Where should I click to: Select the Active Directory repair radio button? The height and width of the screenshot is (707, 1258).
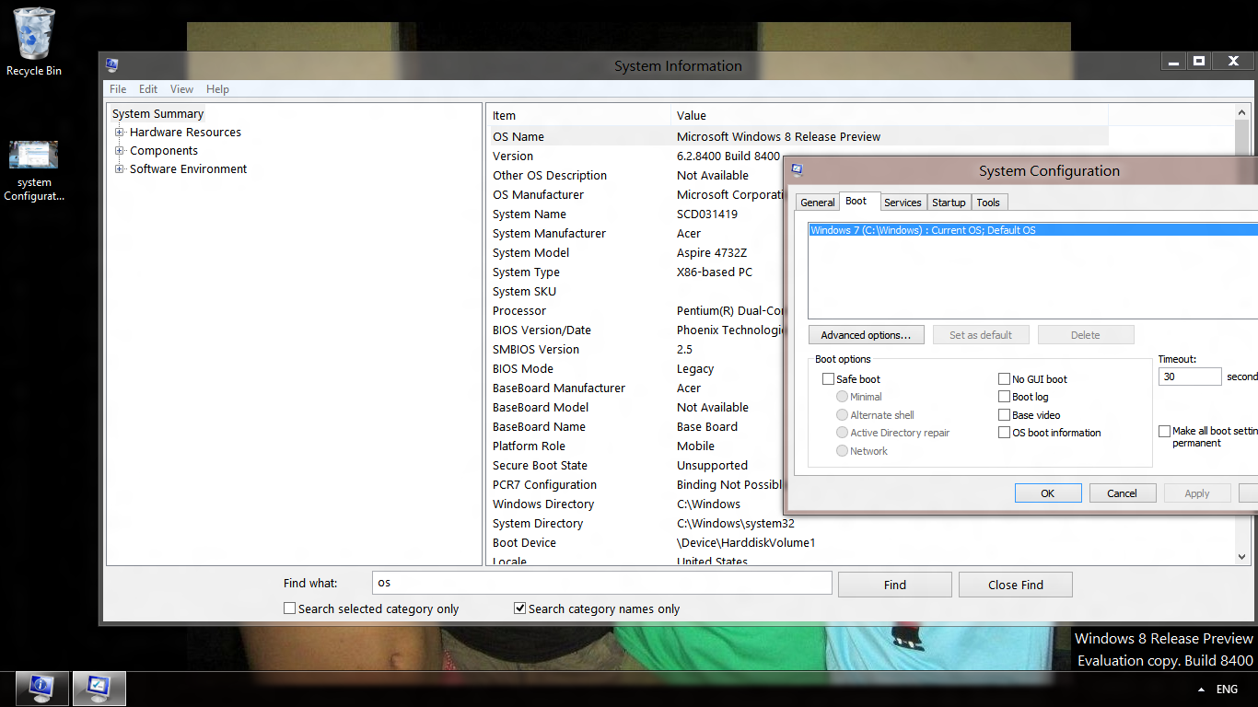(x=842, y=433)
